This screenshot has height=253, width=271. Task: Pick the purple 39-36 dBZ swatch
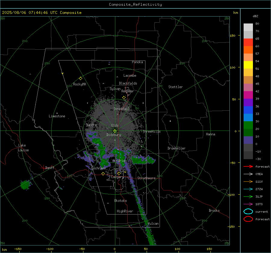248,102
